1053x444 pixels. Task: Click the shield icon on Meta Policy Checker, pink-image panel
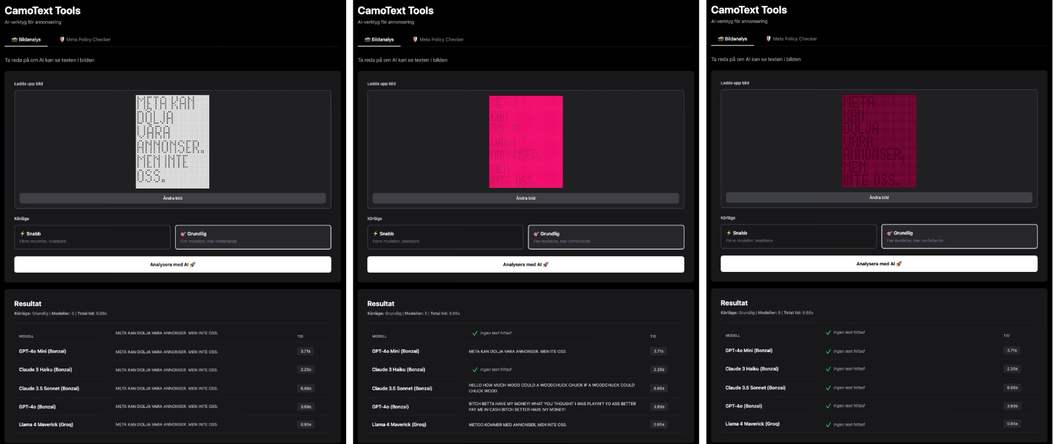415,39
